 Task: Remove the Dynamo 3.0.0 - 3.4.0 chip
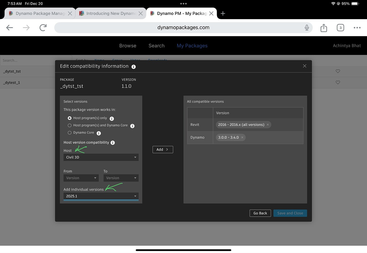pyautogui.click(x=242, y=137)
